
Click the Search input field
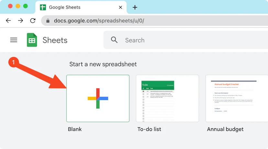pyautogui.click(x=186, y=40)
